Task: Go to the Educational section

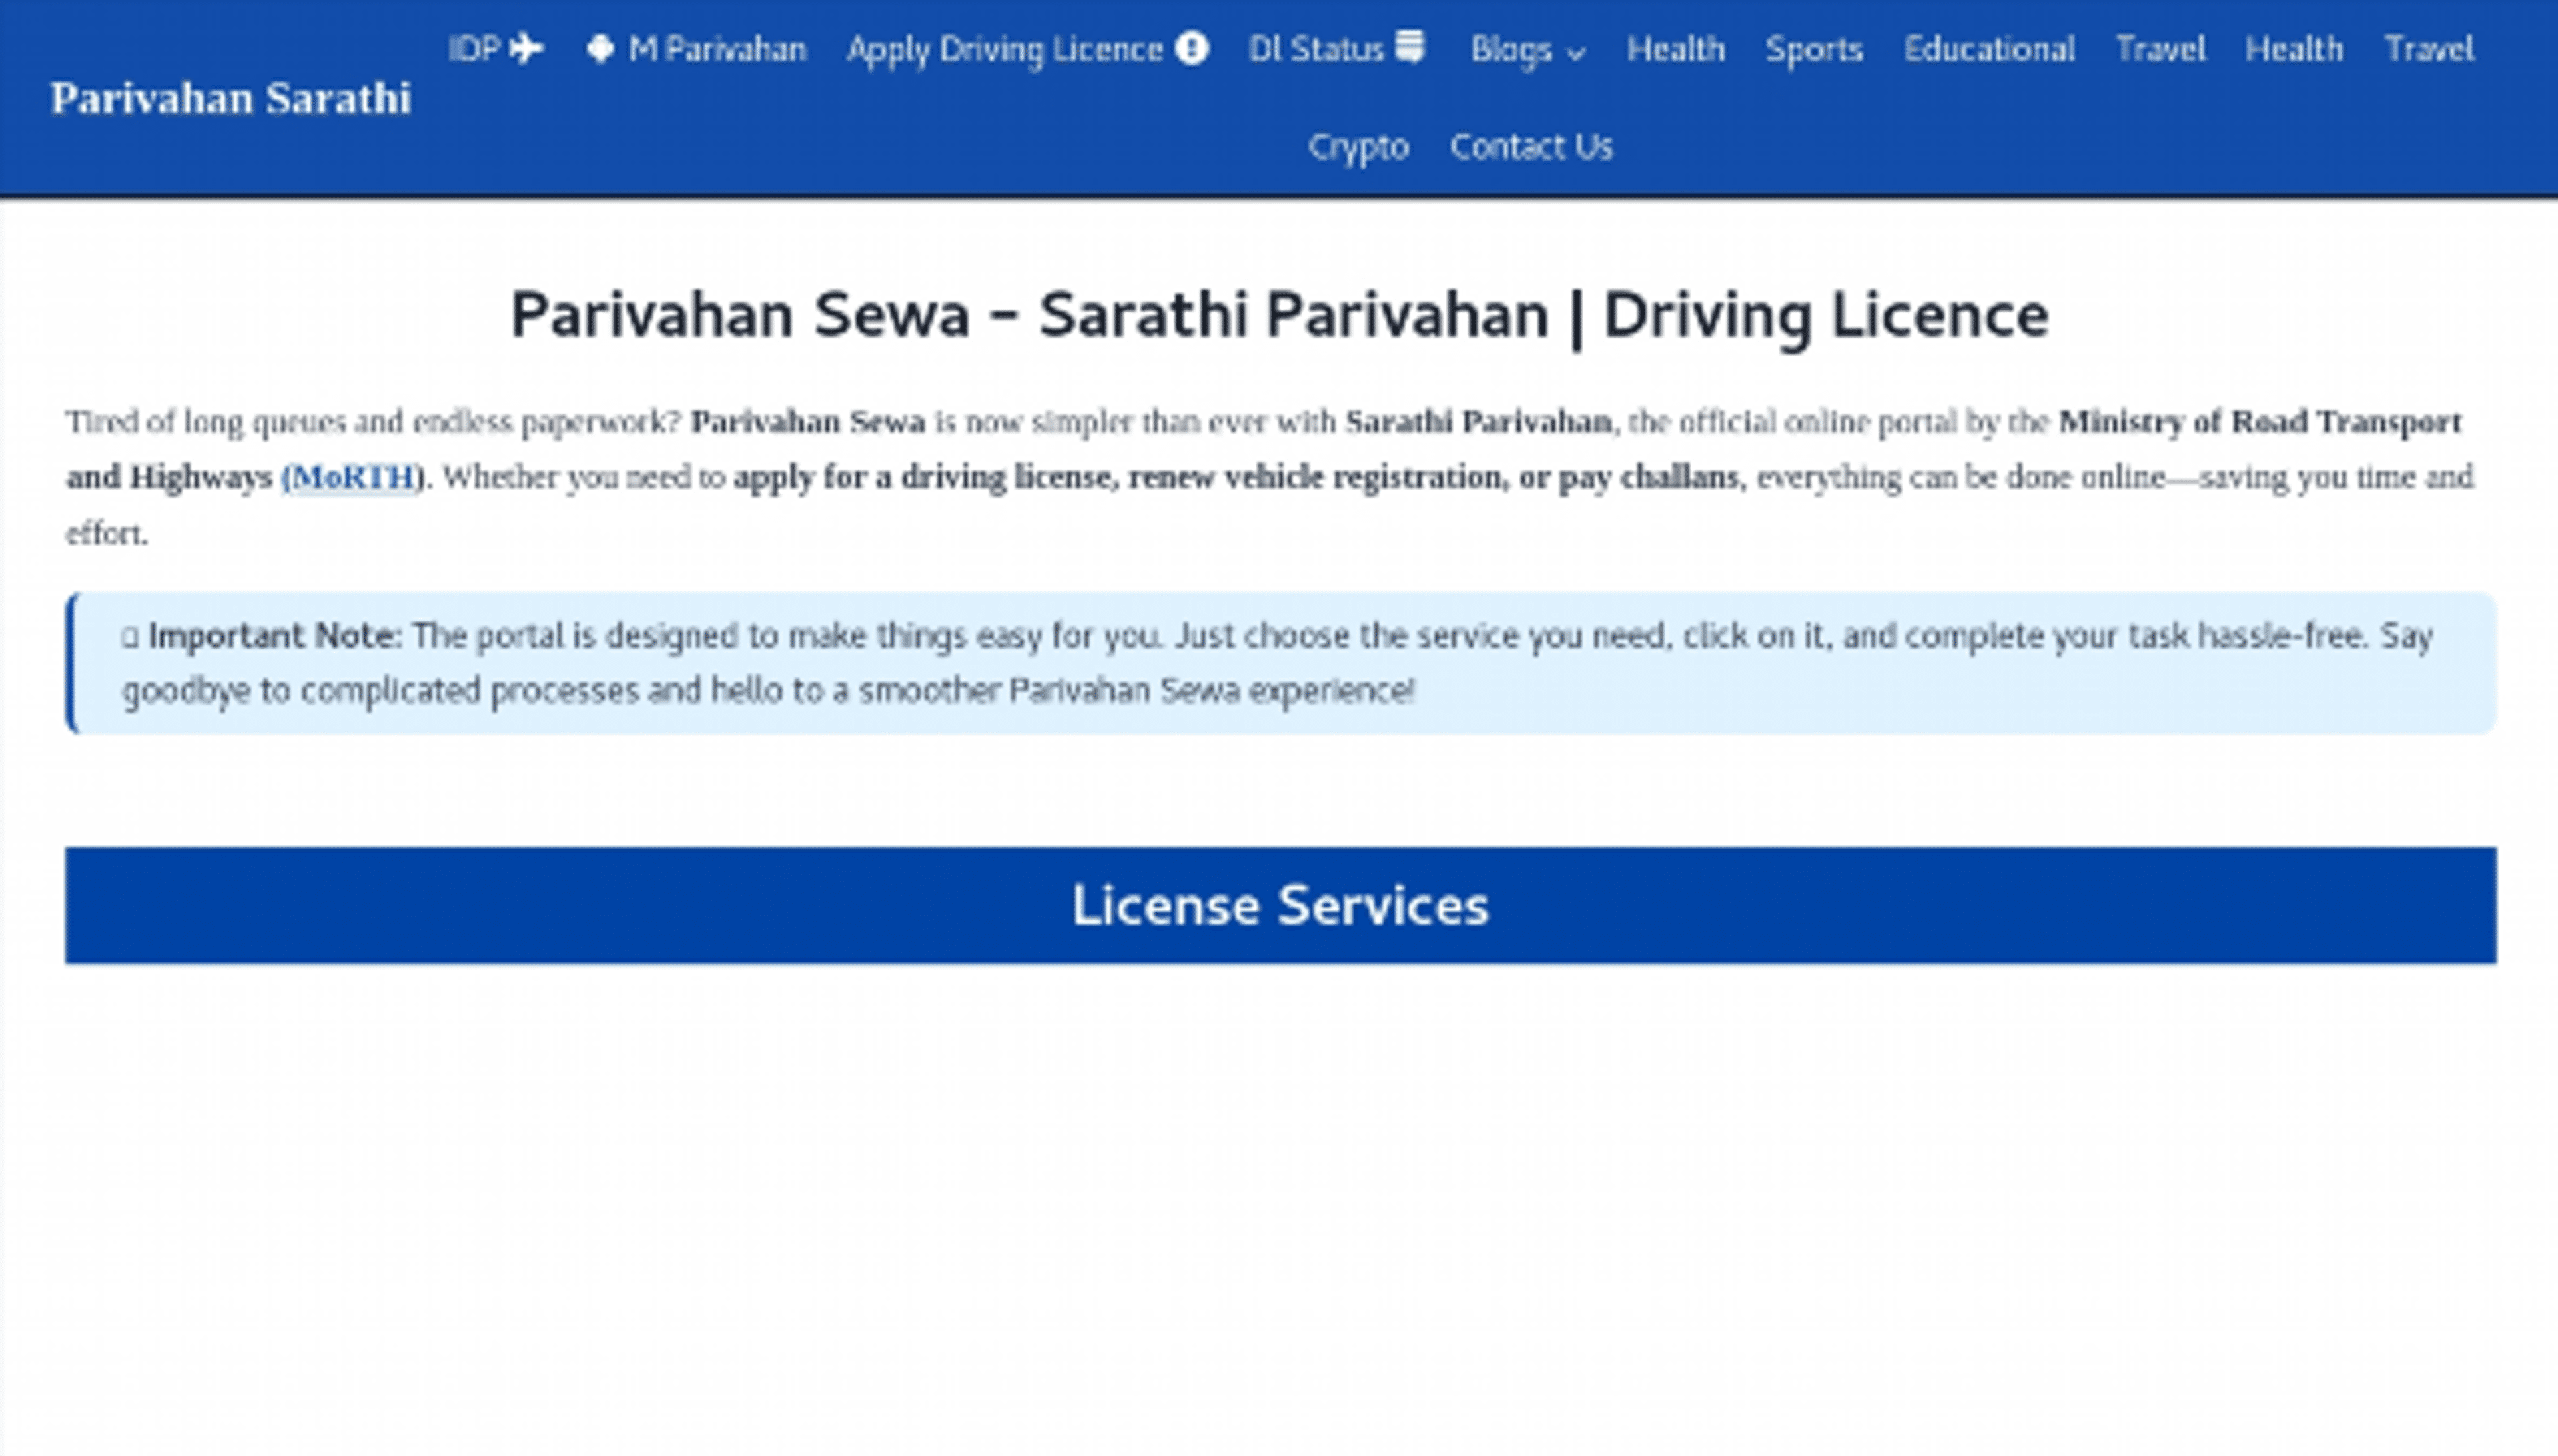Action: (1989, 49)
